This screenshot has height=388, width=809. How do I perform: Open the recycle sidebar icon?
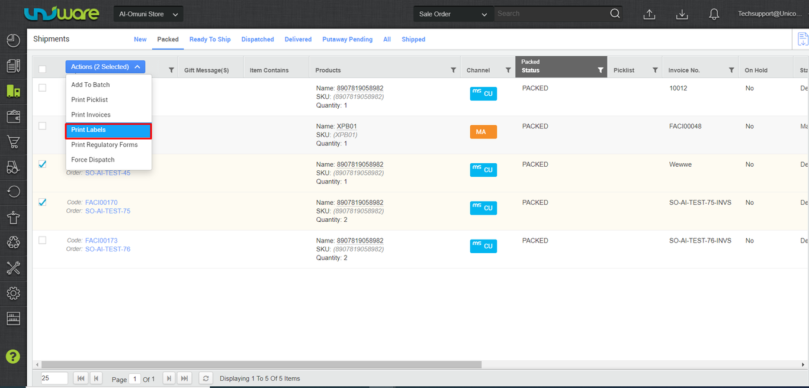point(13,242)
